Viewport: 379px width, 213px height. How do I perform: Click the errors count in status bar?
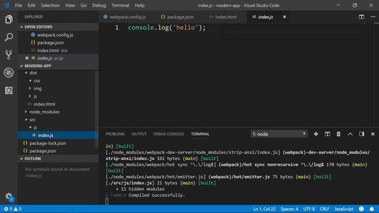pos(8,209)
